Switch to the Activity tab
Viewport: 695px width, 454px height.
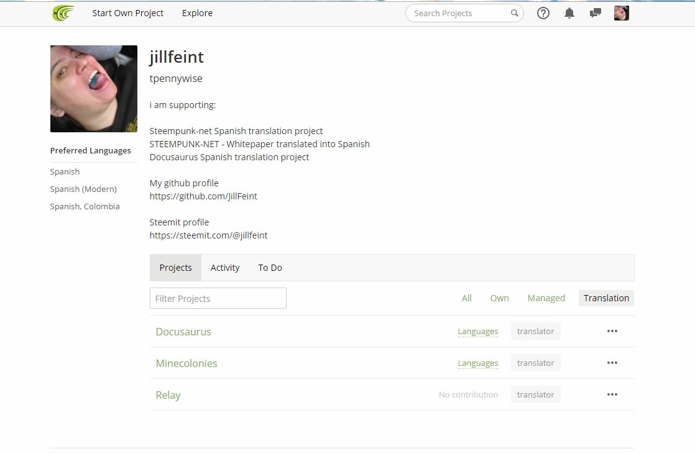coord(224,268)
